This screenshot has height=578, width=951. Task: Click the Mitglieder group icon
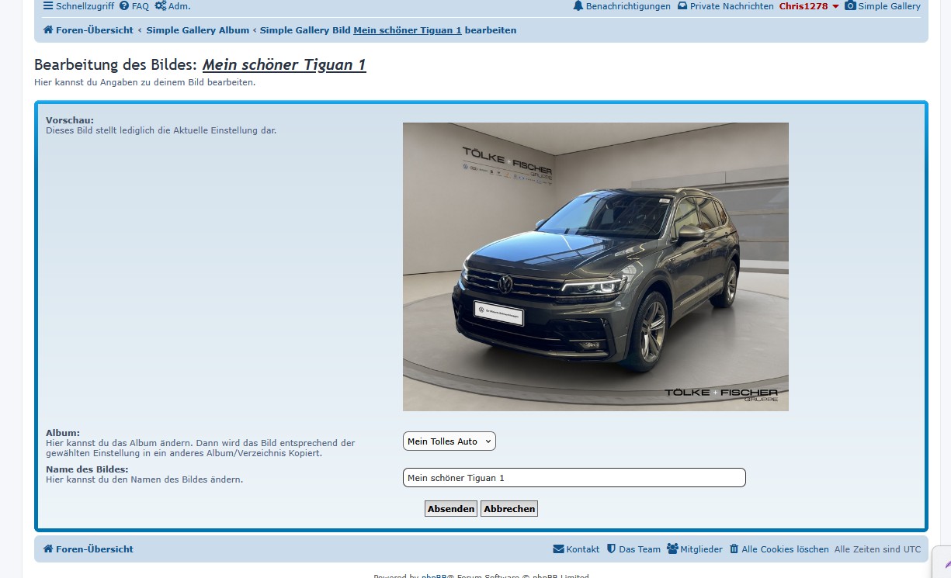click(672, 549)
